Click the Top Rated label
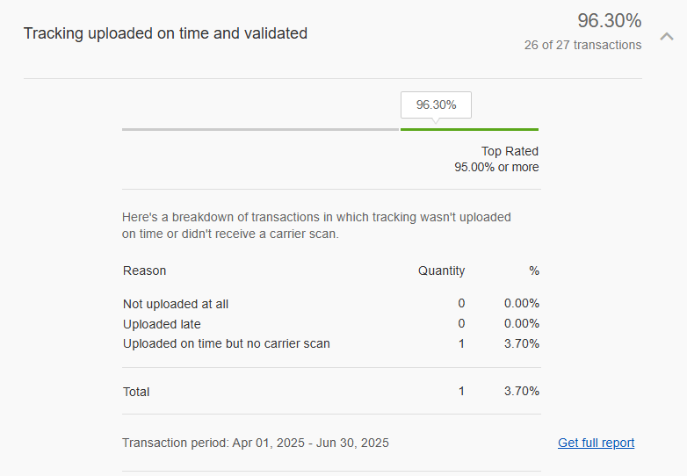687x476 pixels. click(510, 151)
